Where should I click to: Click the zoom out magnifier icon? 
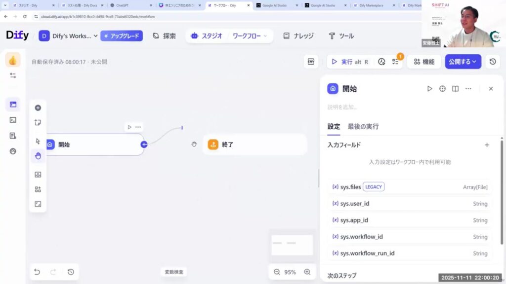(x=277, y=272)
